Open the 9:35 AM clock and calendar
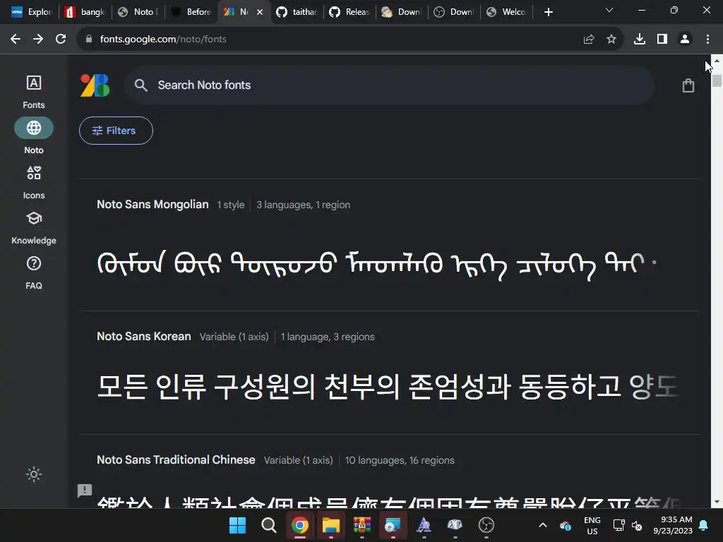 point(673,525)
